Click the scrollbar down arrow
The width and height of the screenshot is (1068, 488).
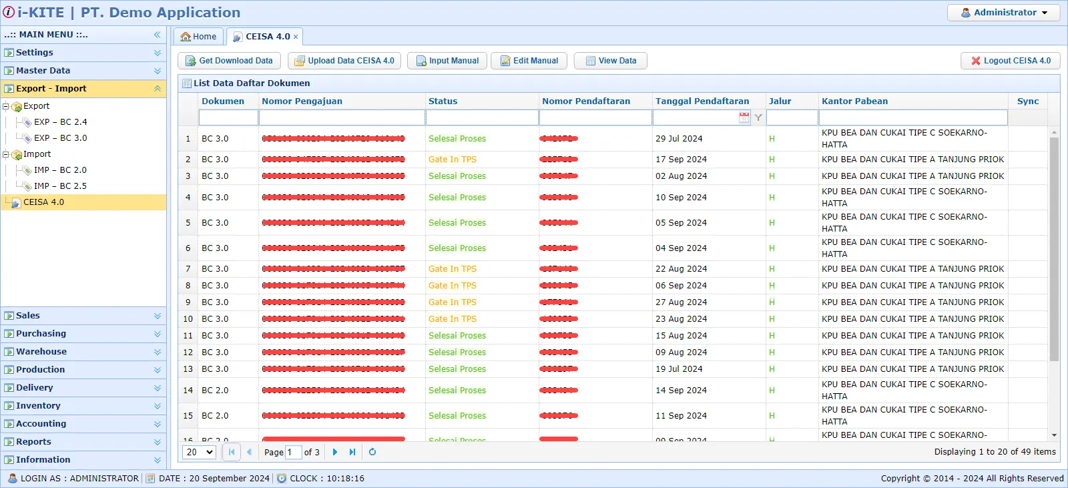pos(1054,435)
